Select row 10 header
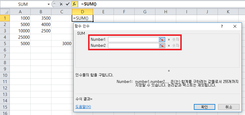Viewport: 245px width, 115px height. pos(5,75)
